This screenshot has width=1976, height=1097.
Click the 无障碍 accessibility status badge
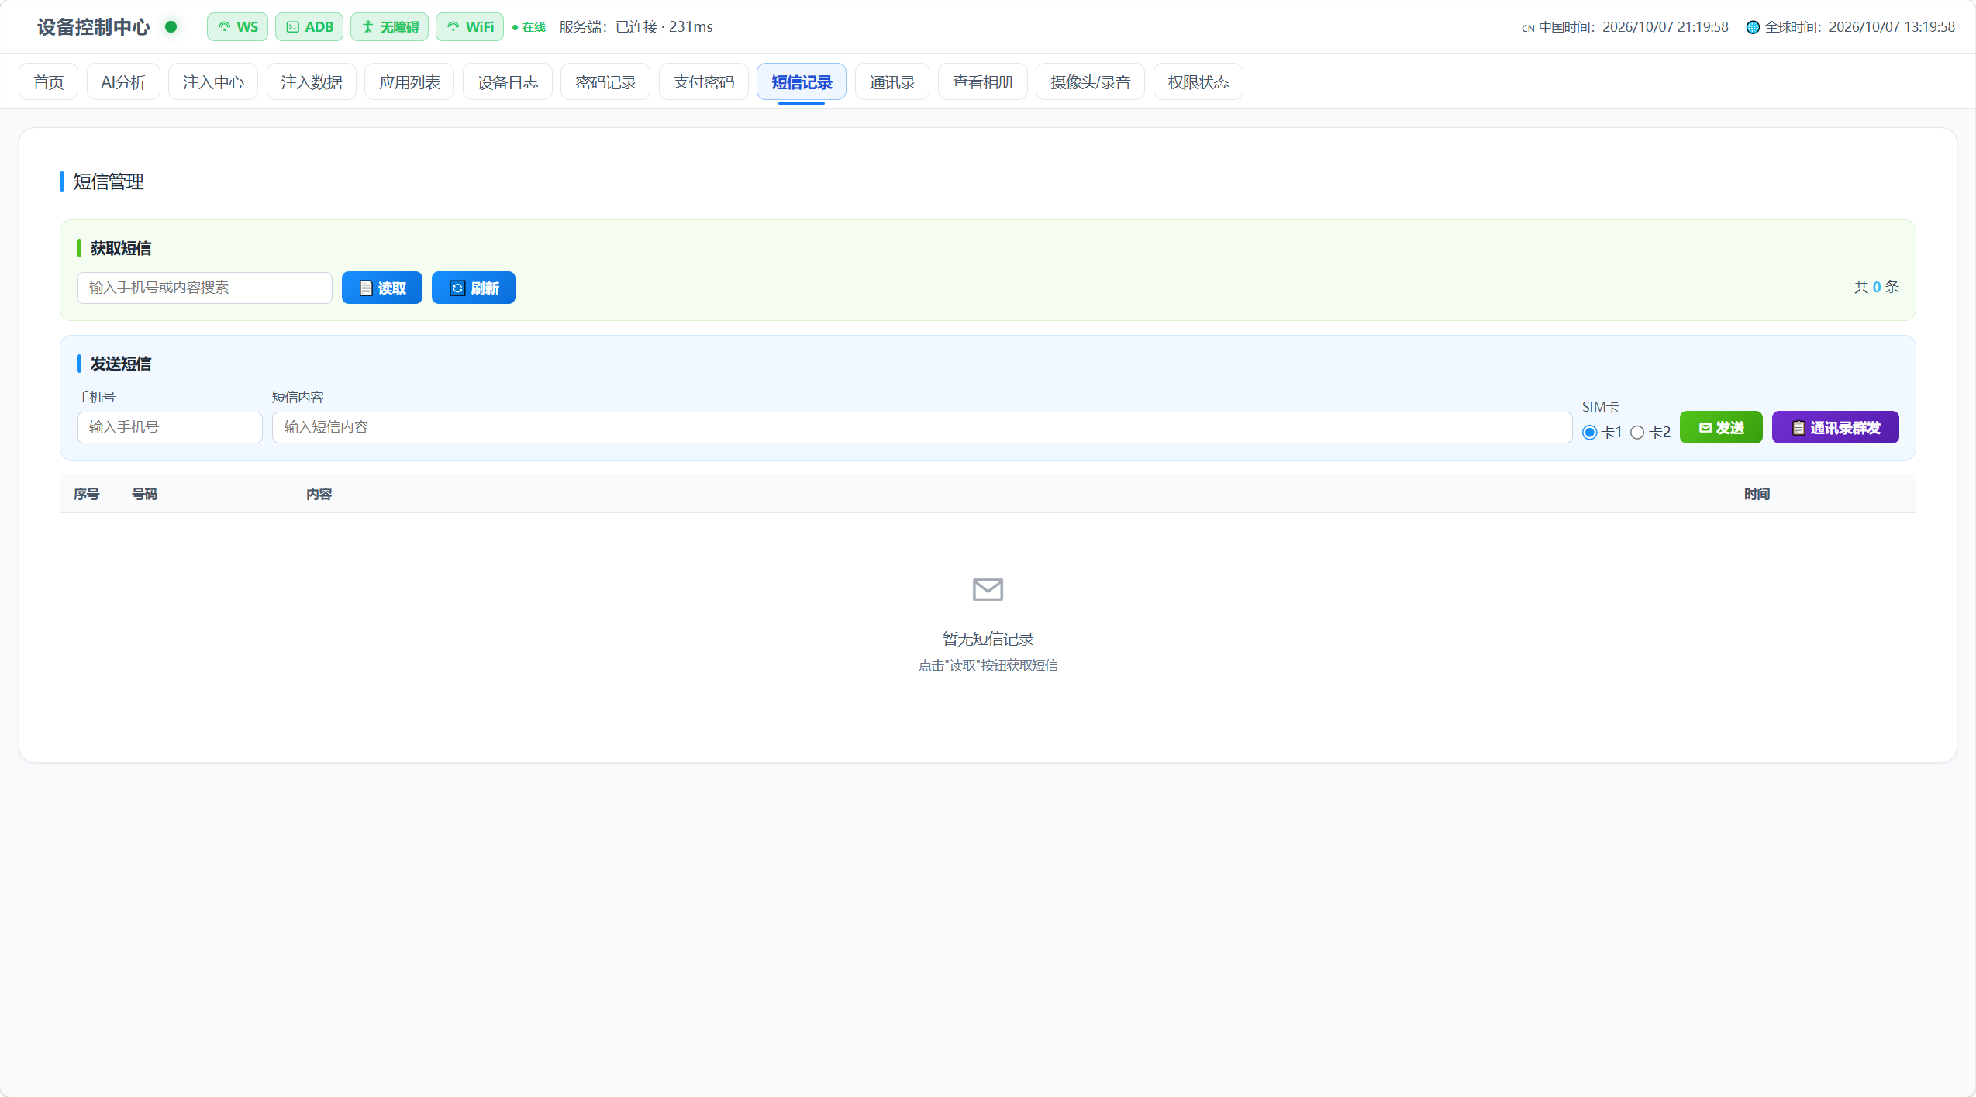pos(389,27)
